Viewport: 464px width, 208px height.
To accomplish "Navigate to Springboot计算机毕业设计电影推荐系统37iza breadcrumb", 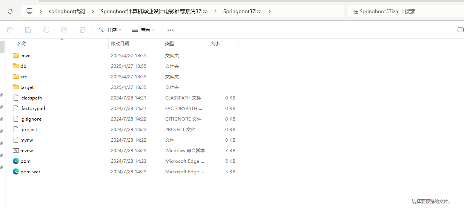I will click(154, 11).
